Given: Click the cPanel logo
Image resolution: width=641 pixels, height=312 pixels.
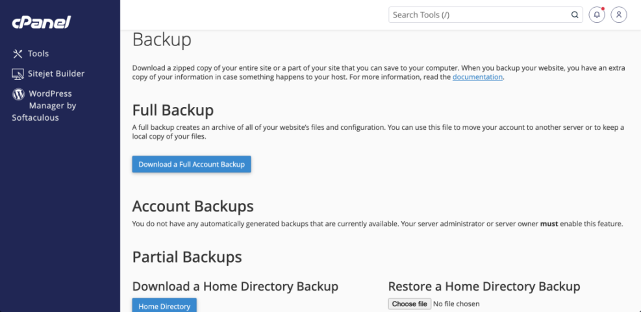Looking at the screenshot, I should pos(42,23).
